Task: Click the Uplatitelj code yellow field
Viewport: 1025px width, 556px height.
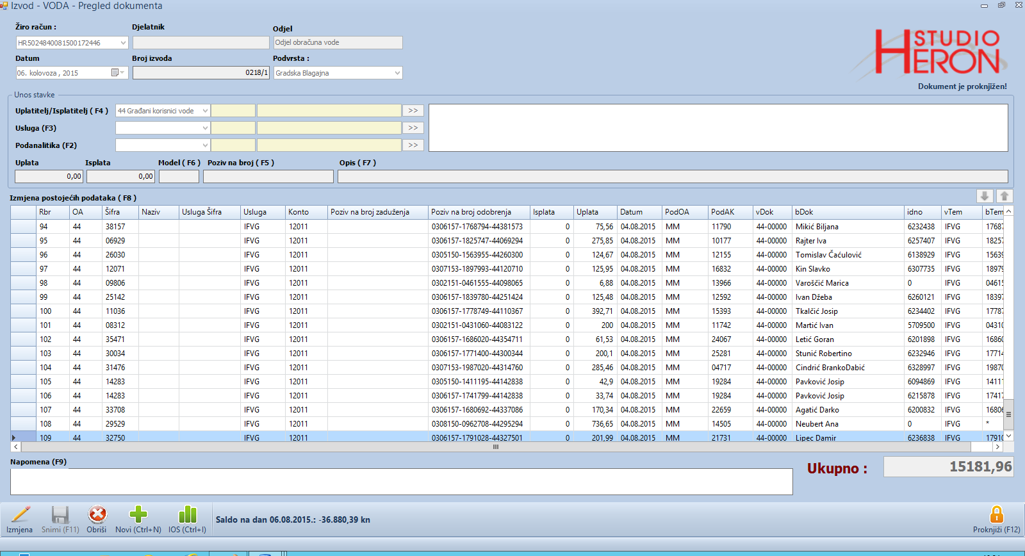Action: 233,111
